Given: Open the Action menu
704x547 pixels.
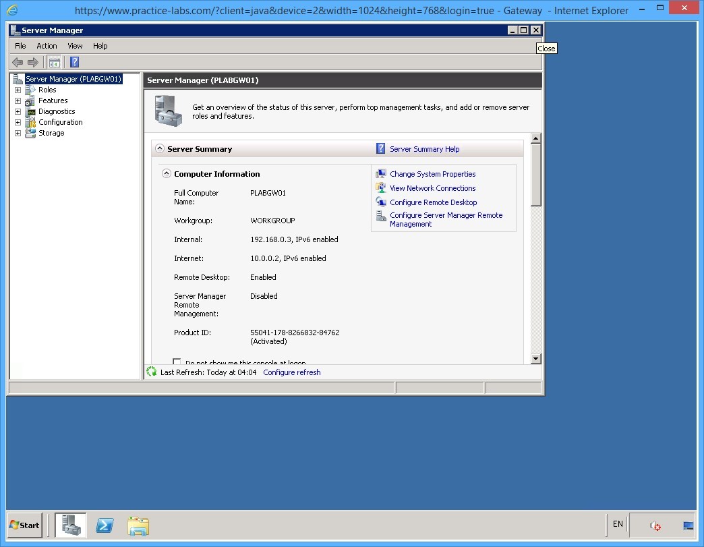Looking at the screenshot, I should point(46,46).
